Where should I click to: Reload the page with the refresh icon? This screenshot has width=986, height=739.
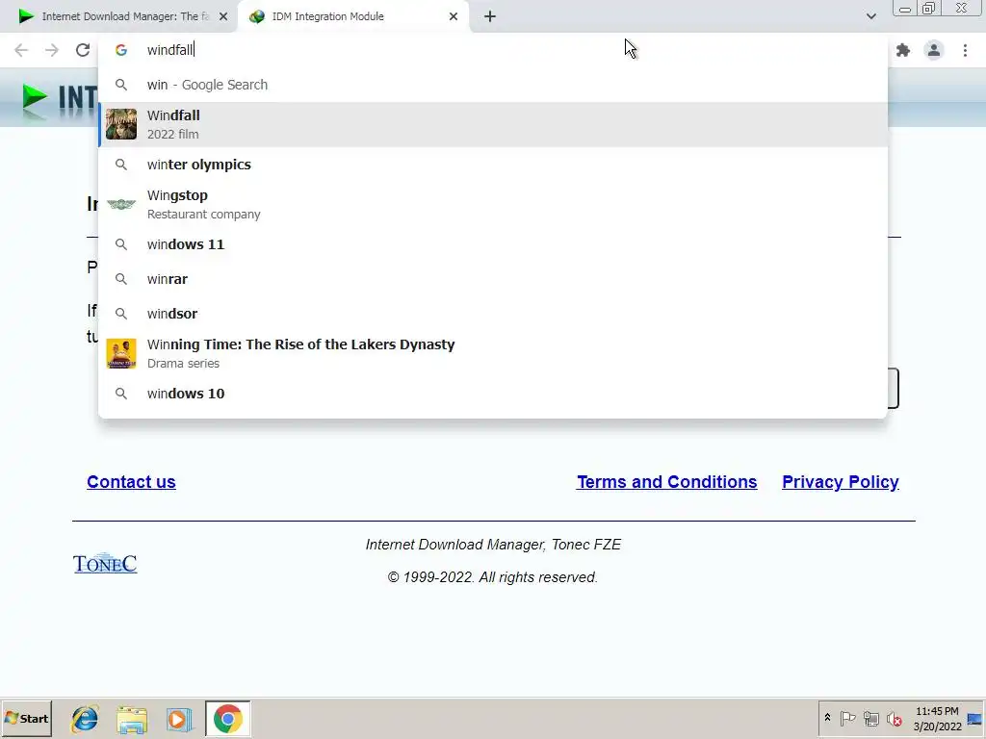click(83, 50)
